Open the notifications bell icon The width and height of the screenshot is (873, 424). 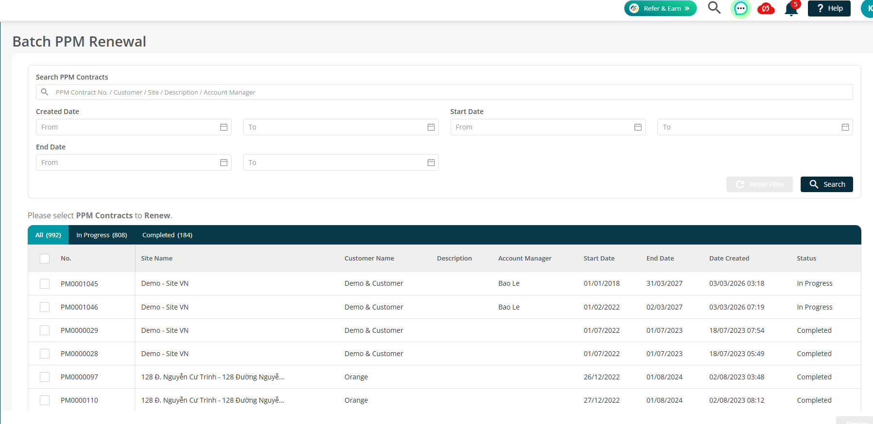(x=791, y=9)
